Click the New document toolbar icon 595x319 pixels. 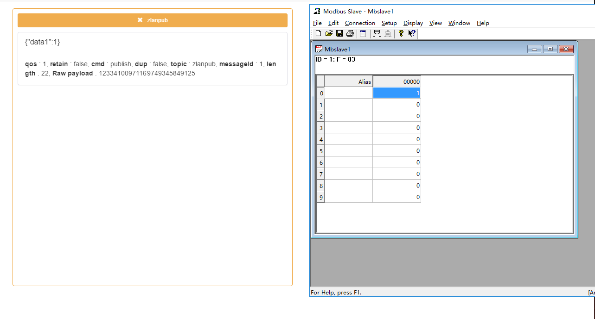coord(318,33)
